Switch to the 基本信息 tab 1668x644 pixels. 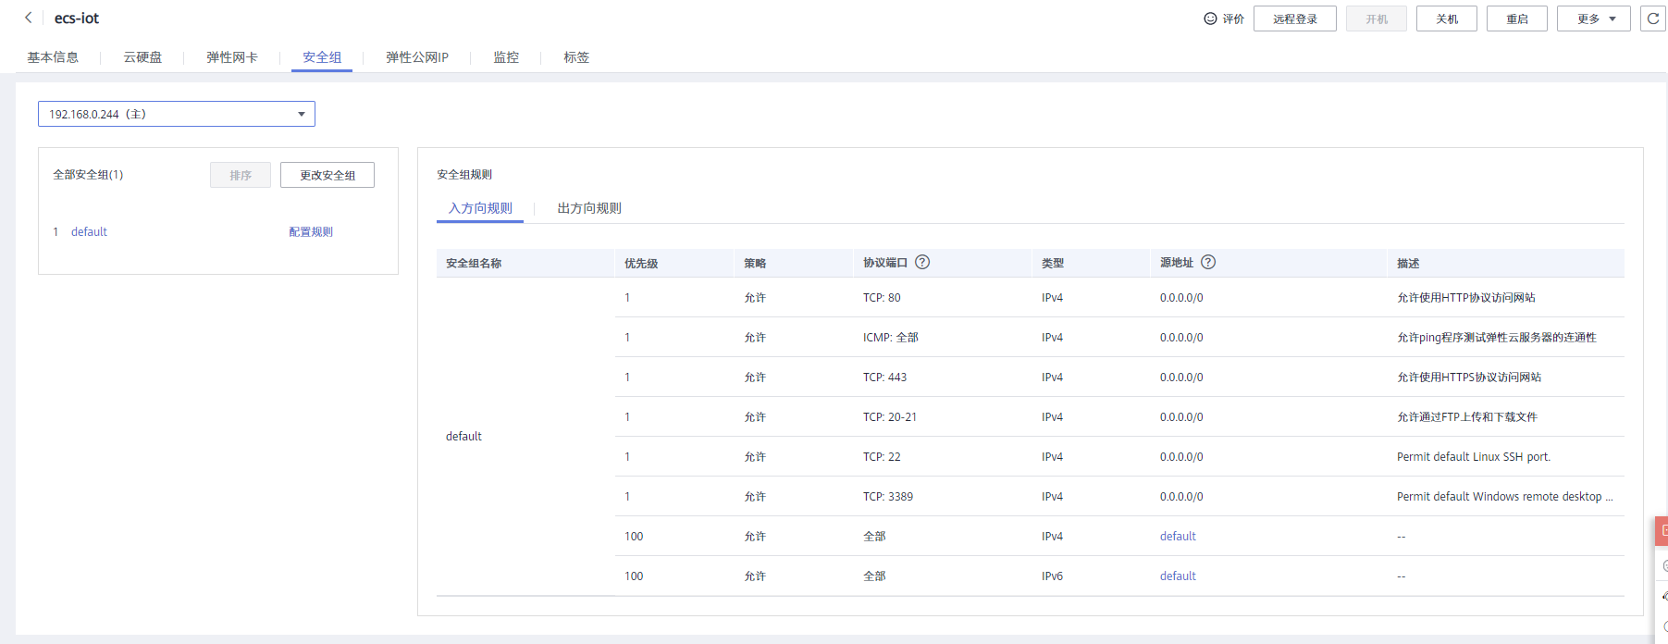click(x=53, y=57)
